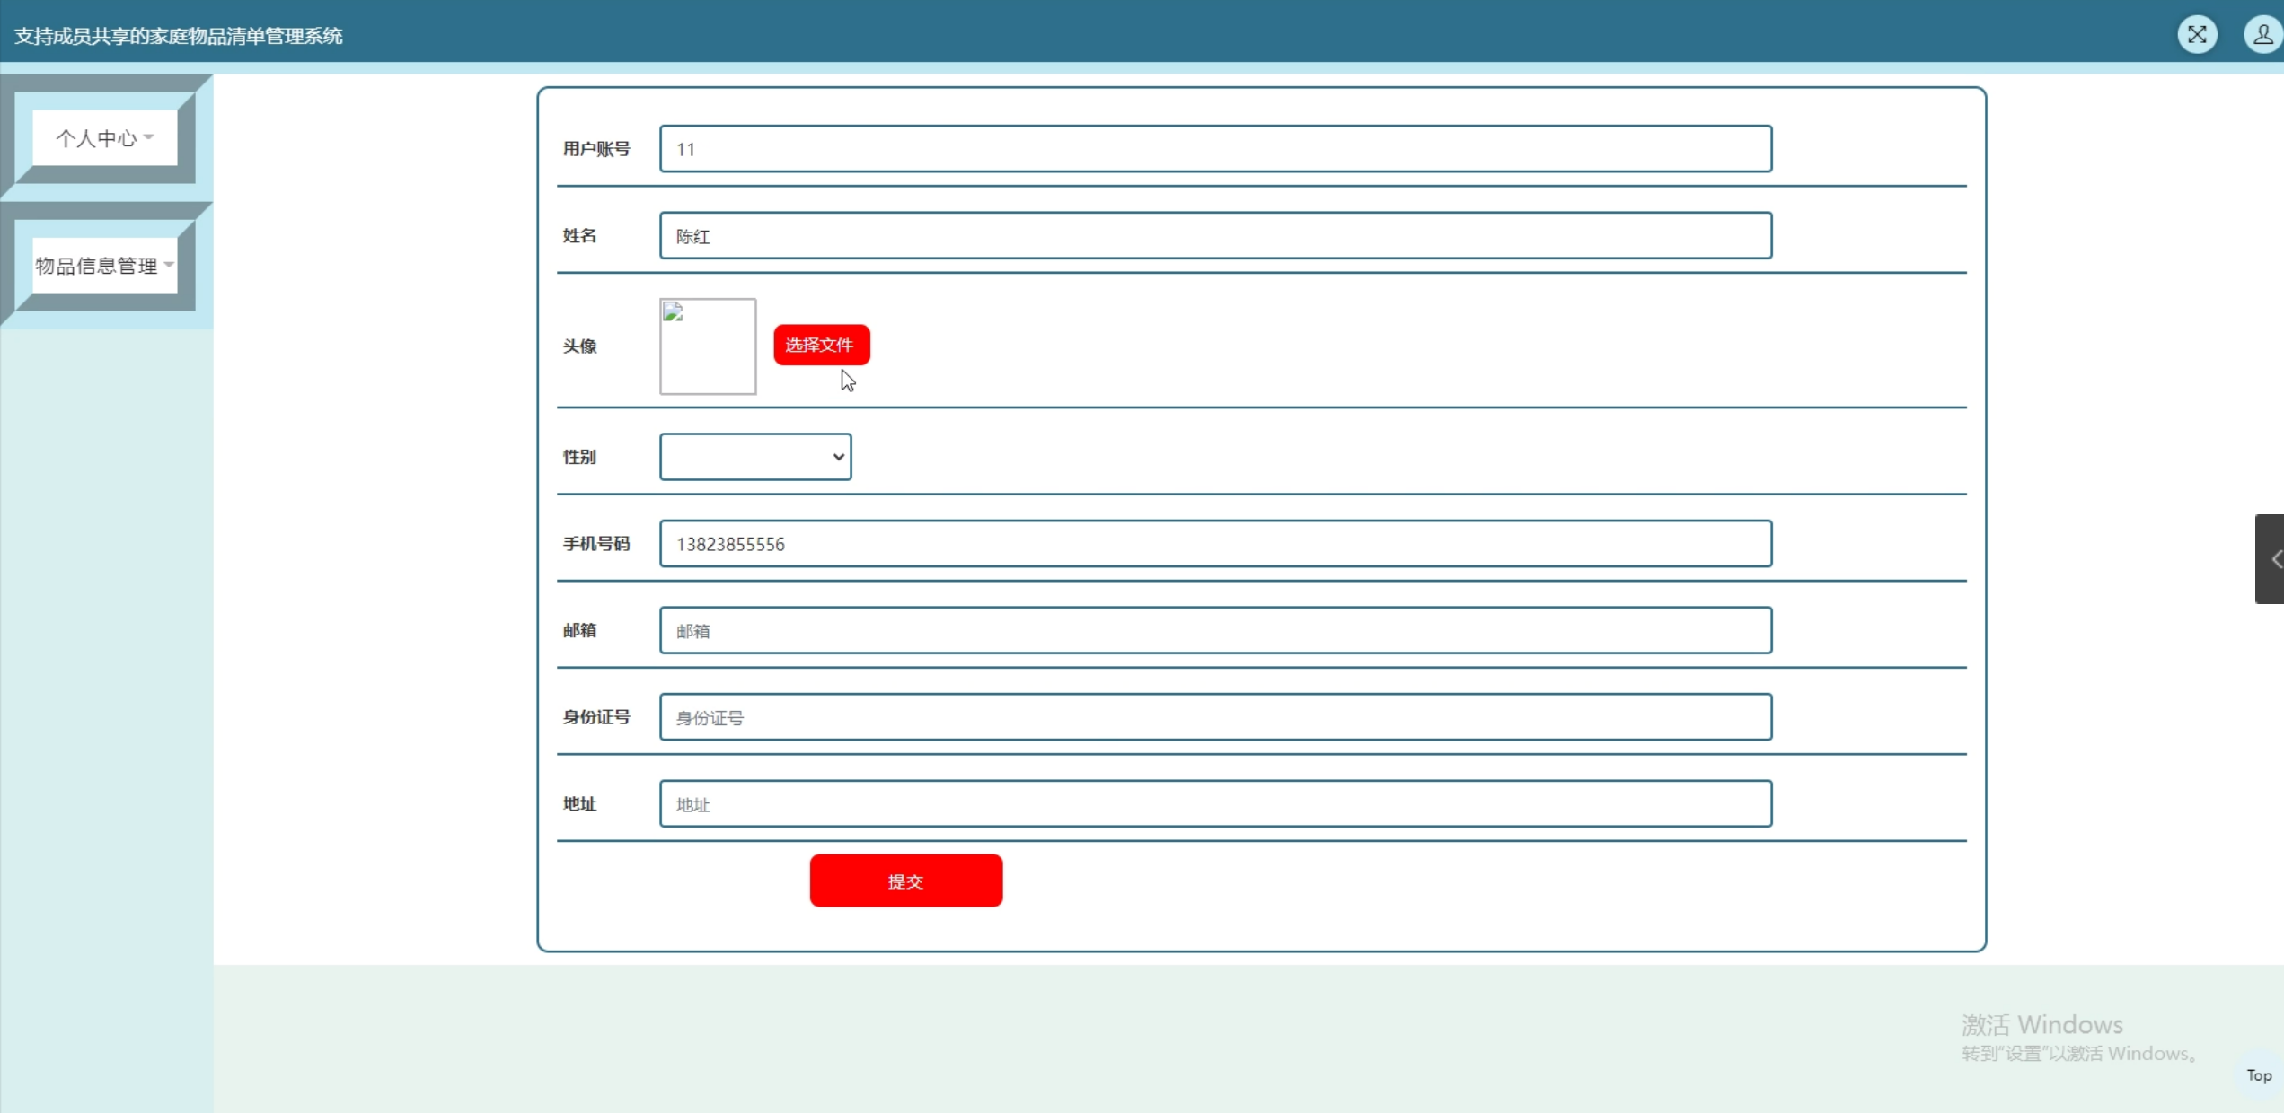Screen dimensions: 2284x1113
Task: Expand the 物品信息管理 sidebar menu
Action: [x=97, y=266]
